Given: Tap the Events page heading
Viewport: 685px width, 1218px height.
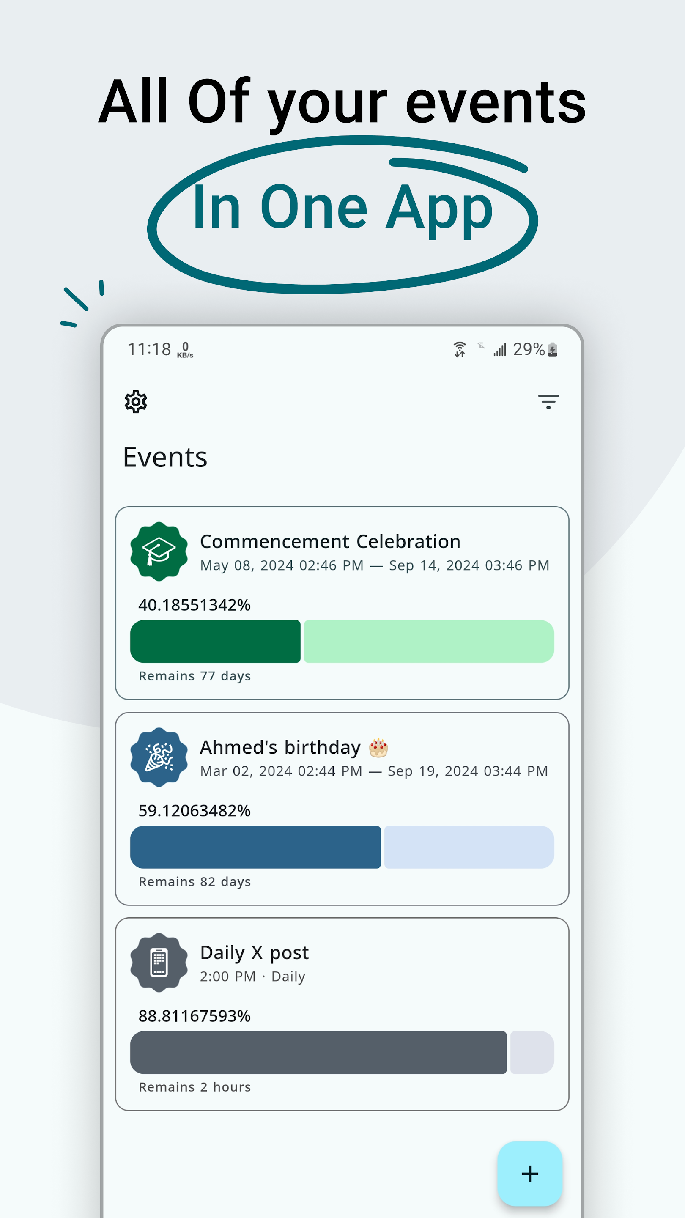Looking at the screenshot, I should (x=165, y=457).
